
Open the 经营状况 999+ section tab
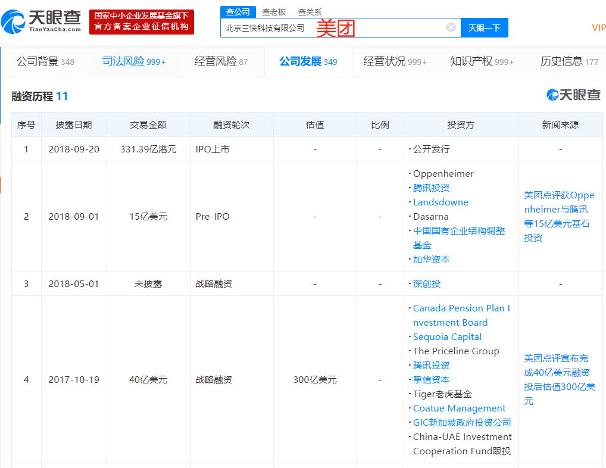(395, 61)
